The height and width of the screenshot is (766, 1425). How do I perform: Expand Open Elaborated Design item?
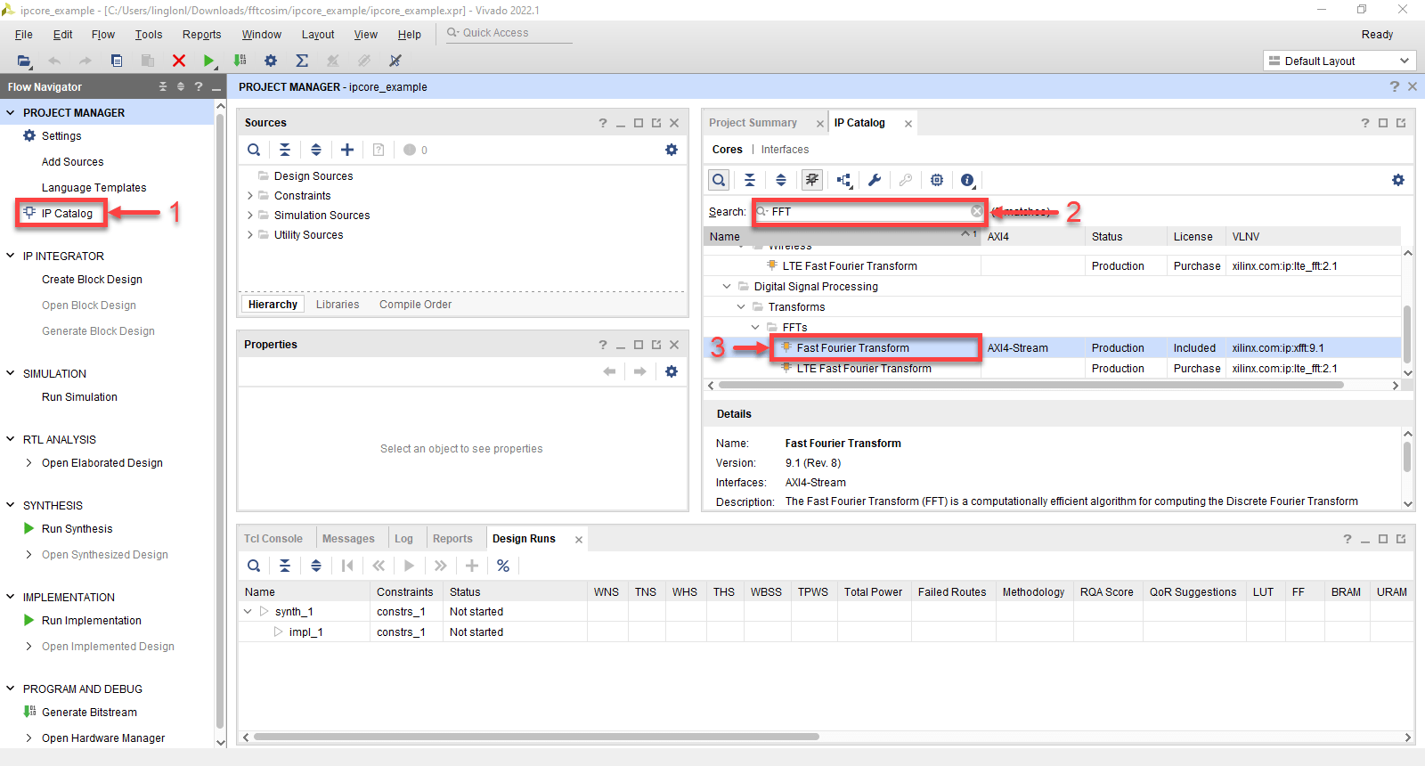29,462
